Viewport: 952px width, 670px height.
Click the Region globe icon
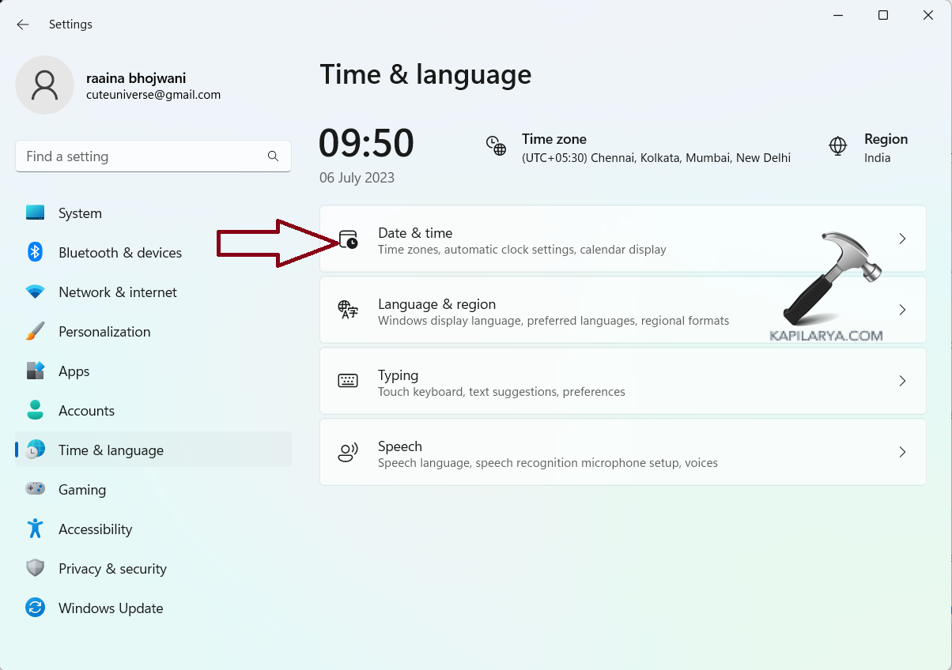pos(837,145)
